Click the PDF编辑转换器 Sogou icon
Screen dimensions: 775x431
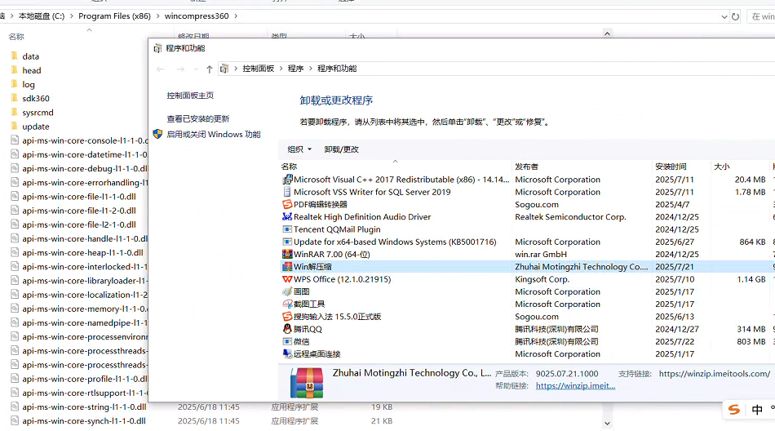(x=287, y=204)
